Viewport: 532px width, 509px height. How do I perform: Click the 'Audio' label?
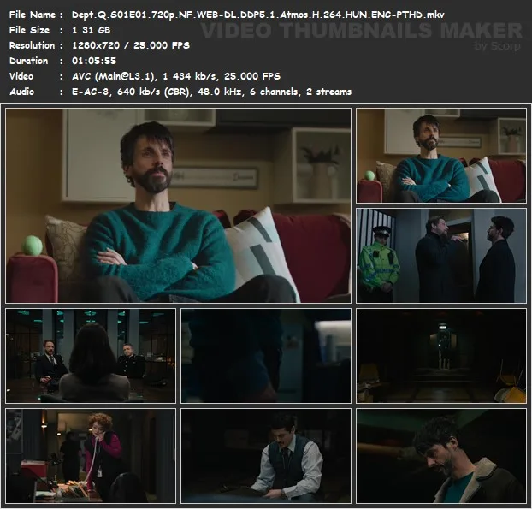(x=21, y=92)
